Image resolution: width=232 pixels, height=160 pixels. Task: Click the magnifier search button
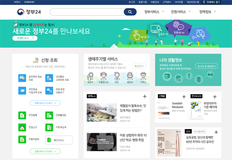[x=130, y=12]
